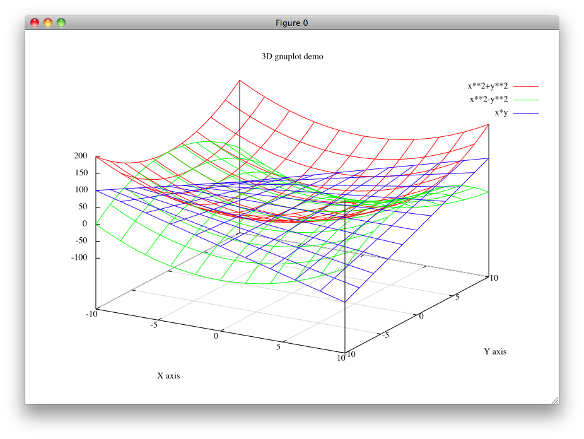
Task: Click the z-axis tick label -100
Action: [79, 257]
